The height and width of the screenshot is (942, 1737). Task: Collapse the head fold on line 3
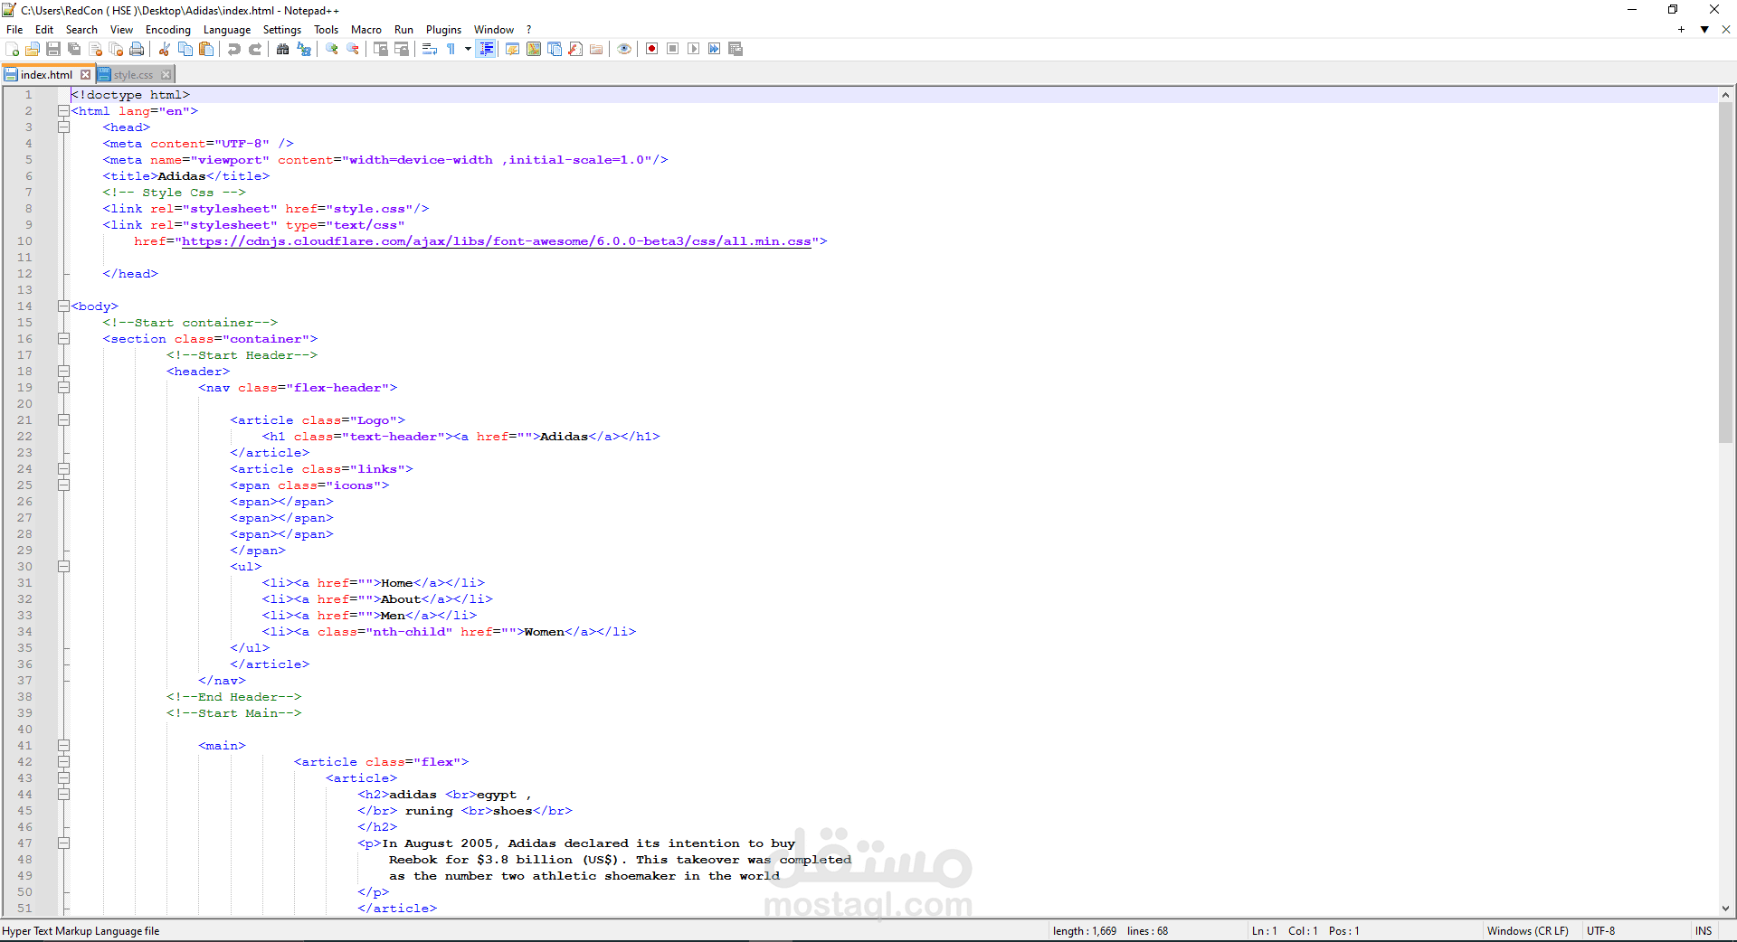click(63, 127)
